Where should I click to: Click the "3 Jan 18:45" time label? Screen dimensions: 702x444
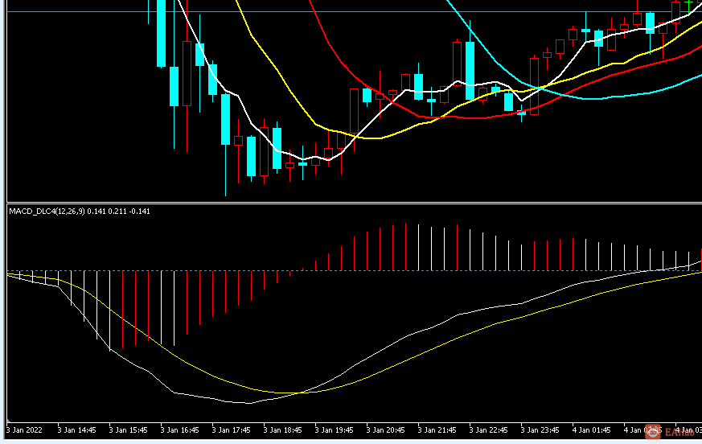[283, 430]
